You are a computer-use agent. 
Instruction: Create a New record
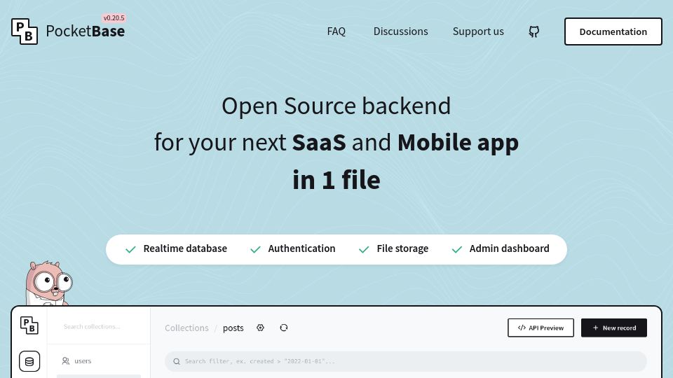pos(614,328)
